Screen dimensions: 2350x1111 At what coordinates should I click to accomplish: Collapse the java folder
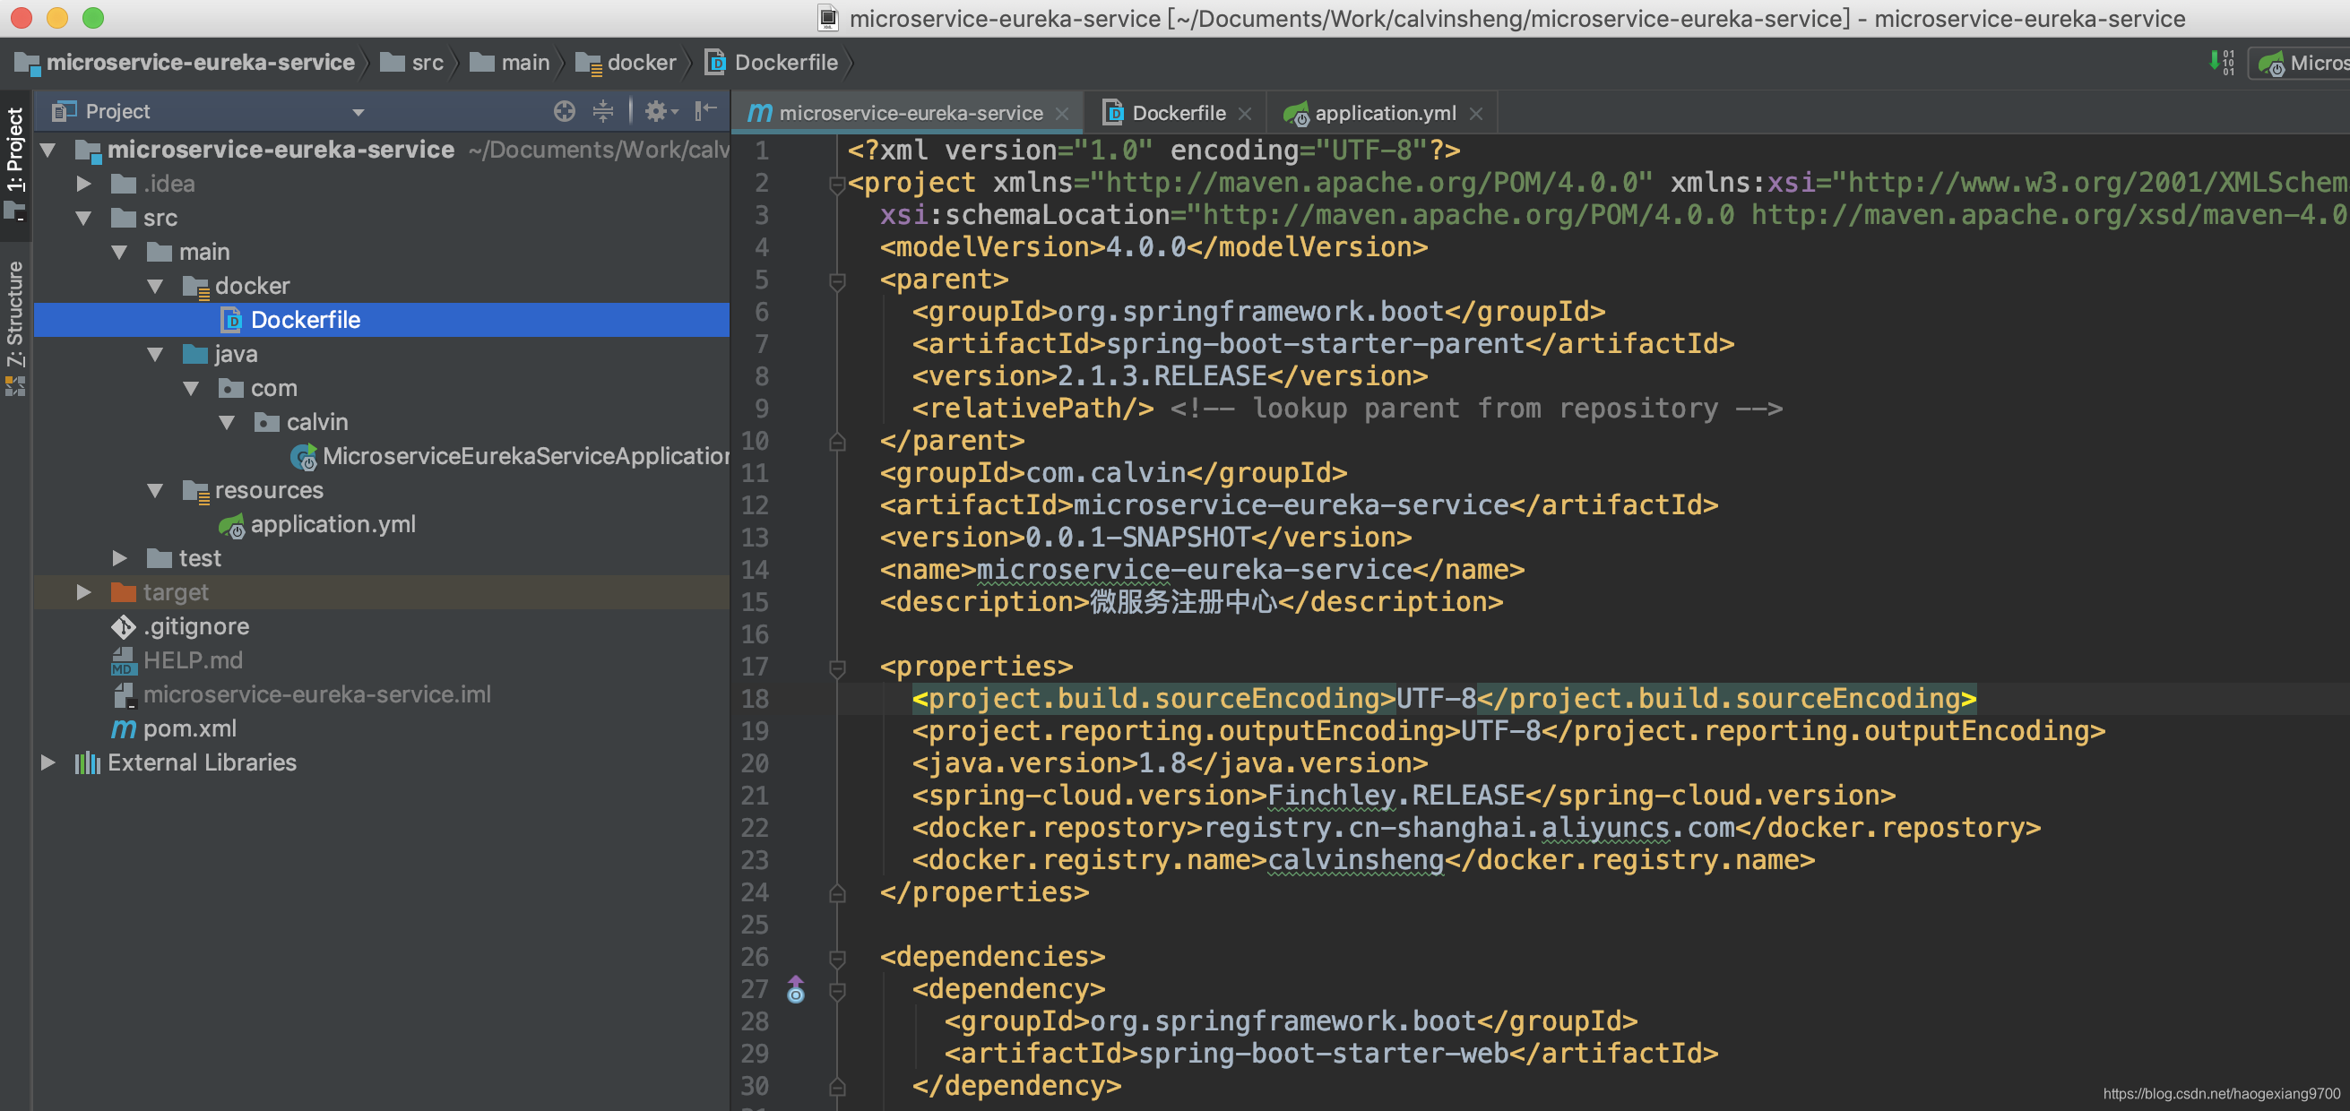[x=156, y=354]
